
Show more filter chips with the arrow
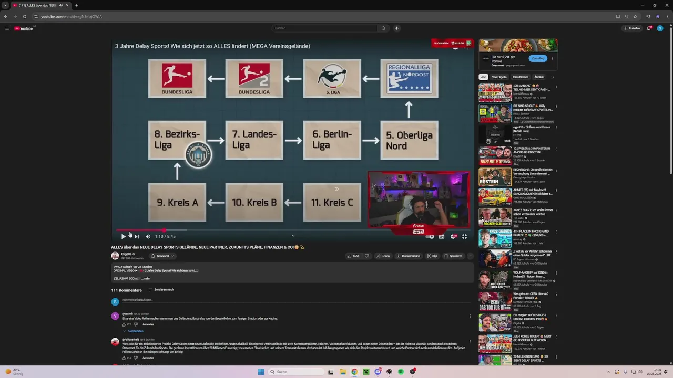[553, 77]
